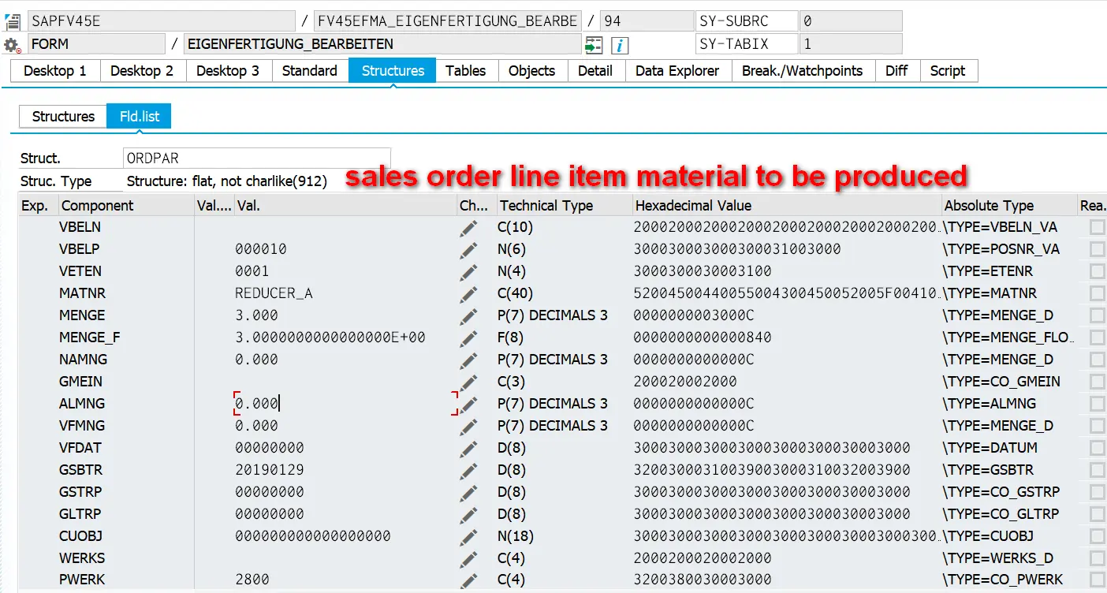Click the pencil edit icon for VBELP row
Screen dimensions: 1107x593
469,249
